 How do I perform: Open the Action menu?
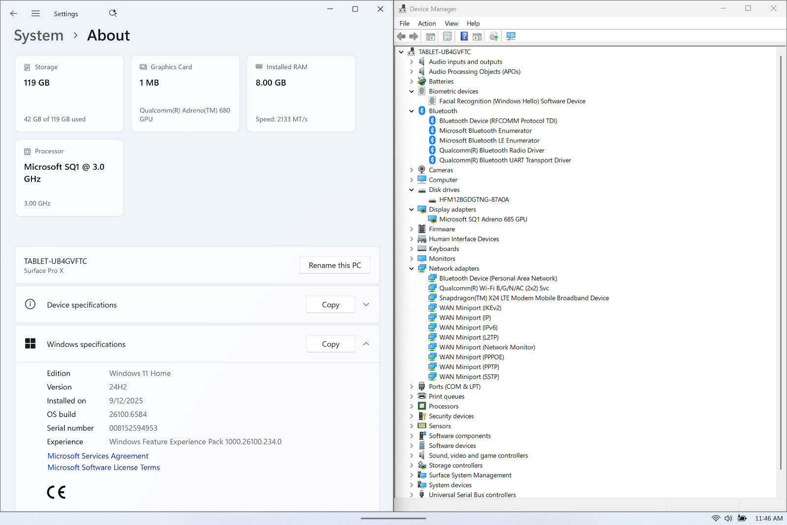click(x=427, y=23)
